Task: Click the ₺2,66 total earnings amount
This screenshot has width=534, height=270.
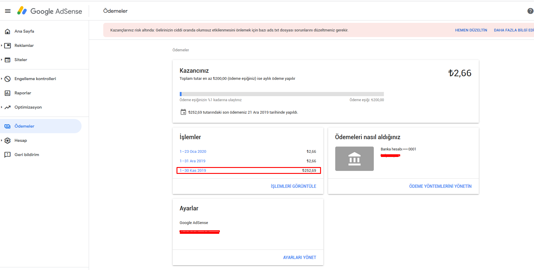Action: [x=460, y=73]
